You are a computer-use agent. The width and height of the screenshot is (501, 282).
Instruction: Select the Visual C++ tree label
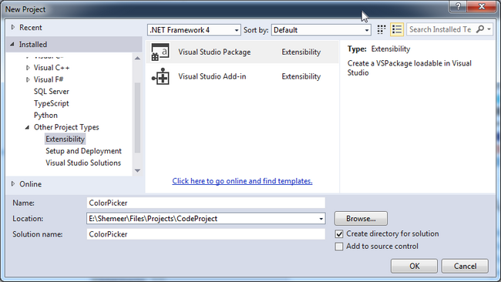52,68
